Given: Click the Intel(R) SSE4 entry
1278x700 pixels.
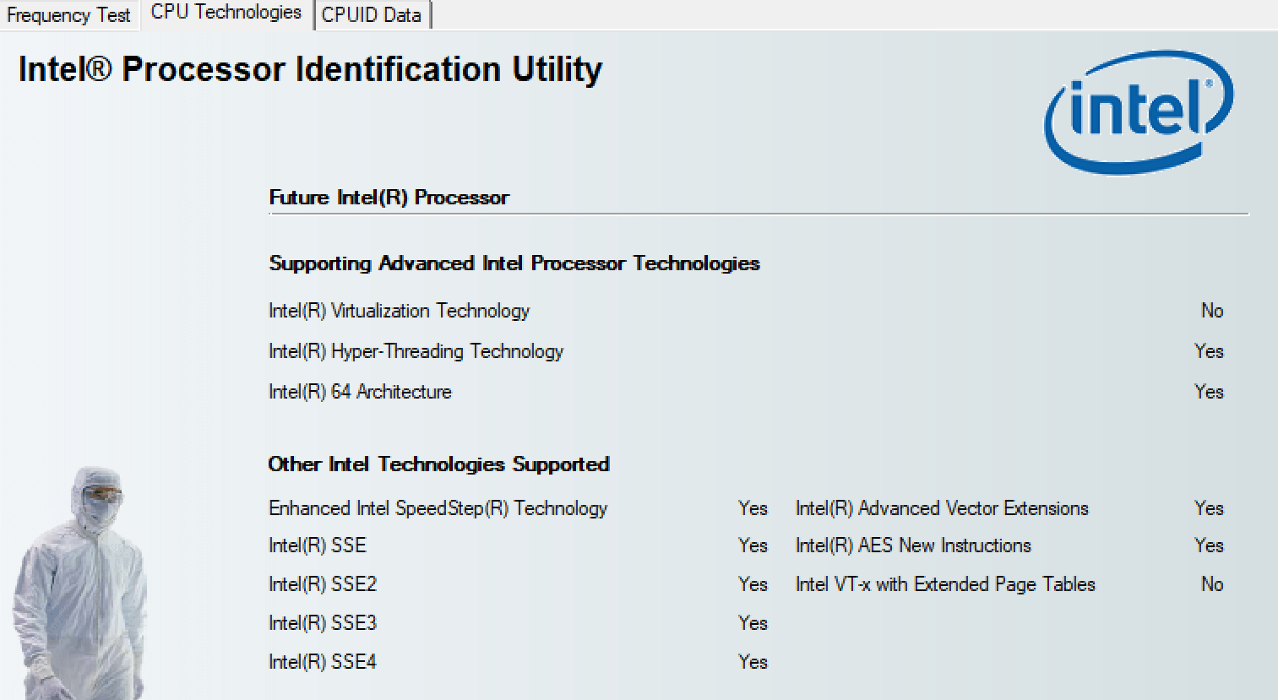Looking at the screenshot, I should [x=322, y=662].
